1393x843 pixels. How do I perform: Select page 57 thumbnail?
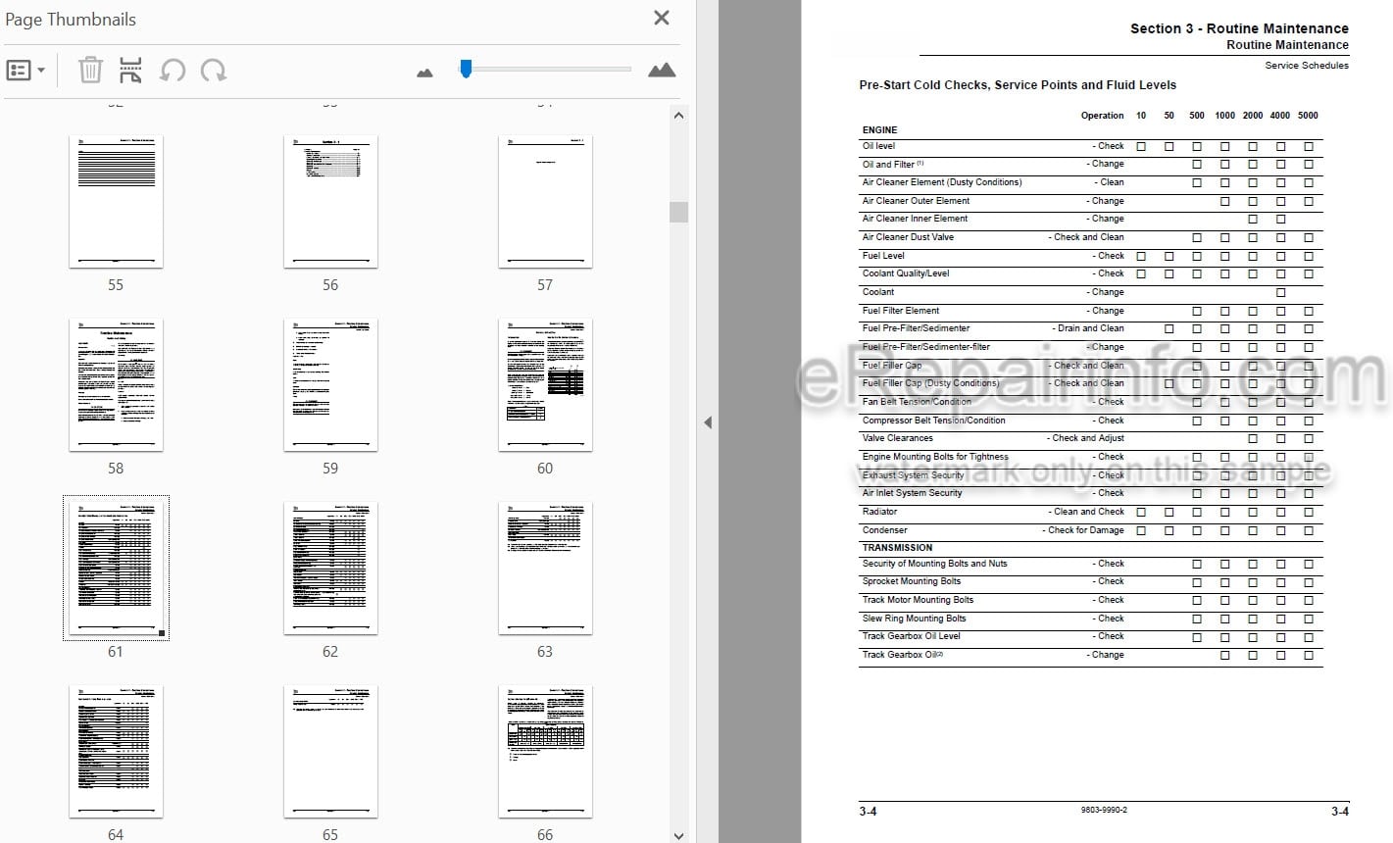[545, 201]
